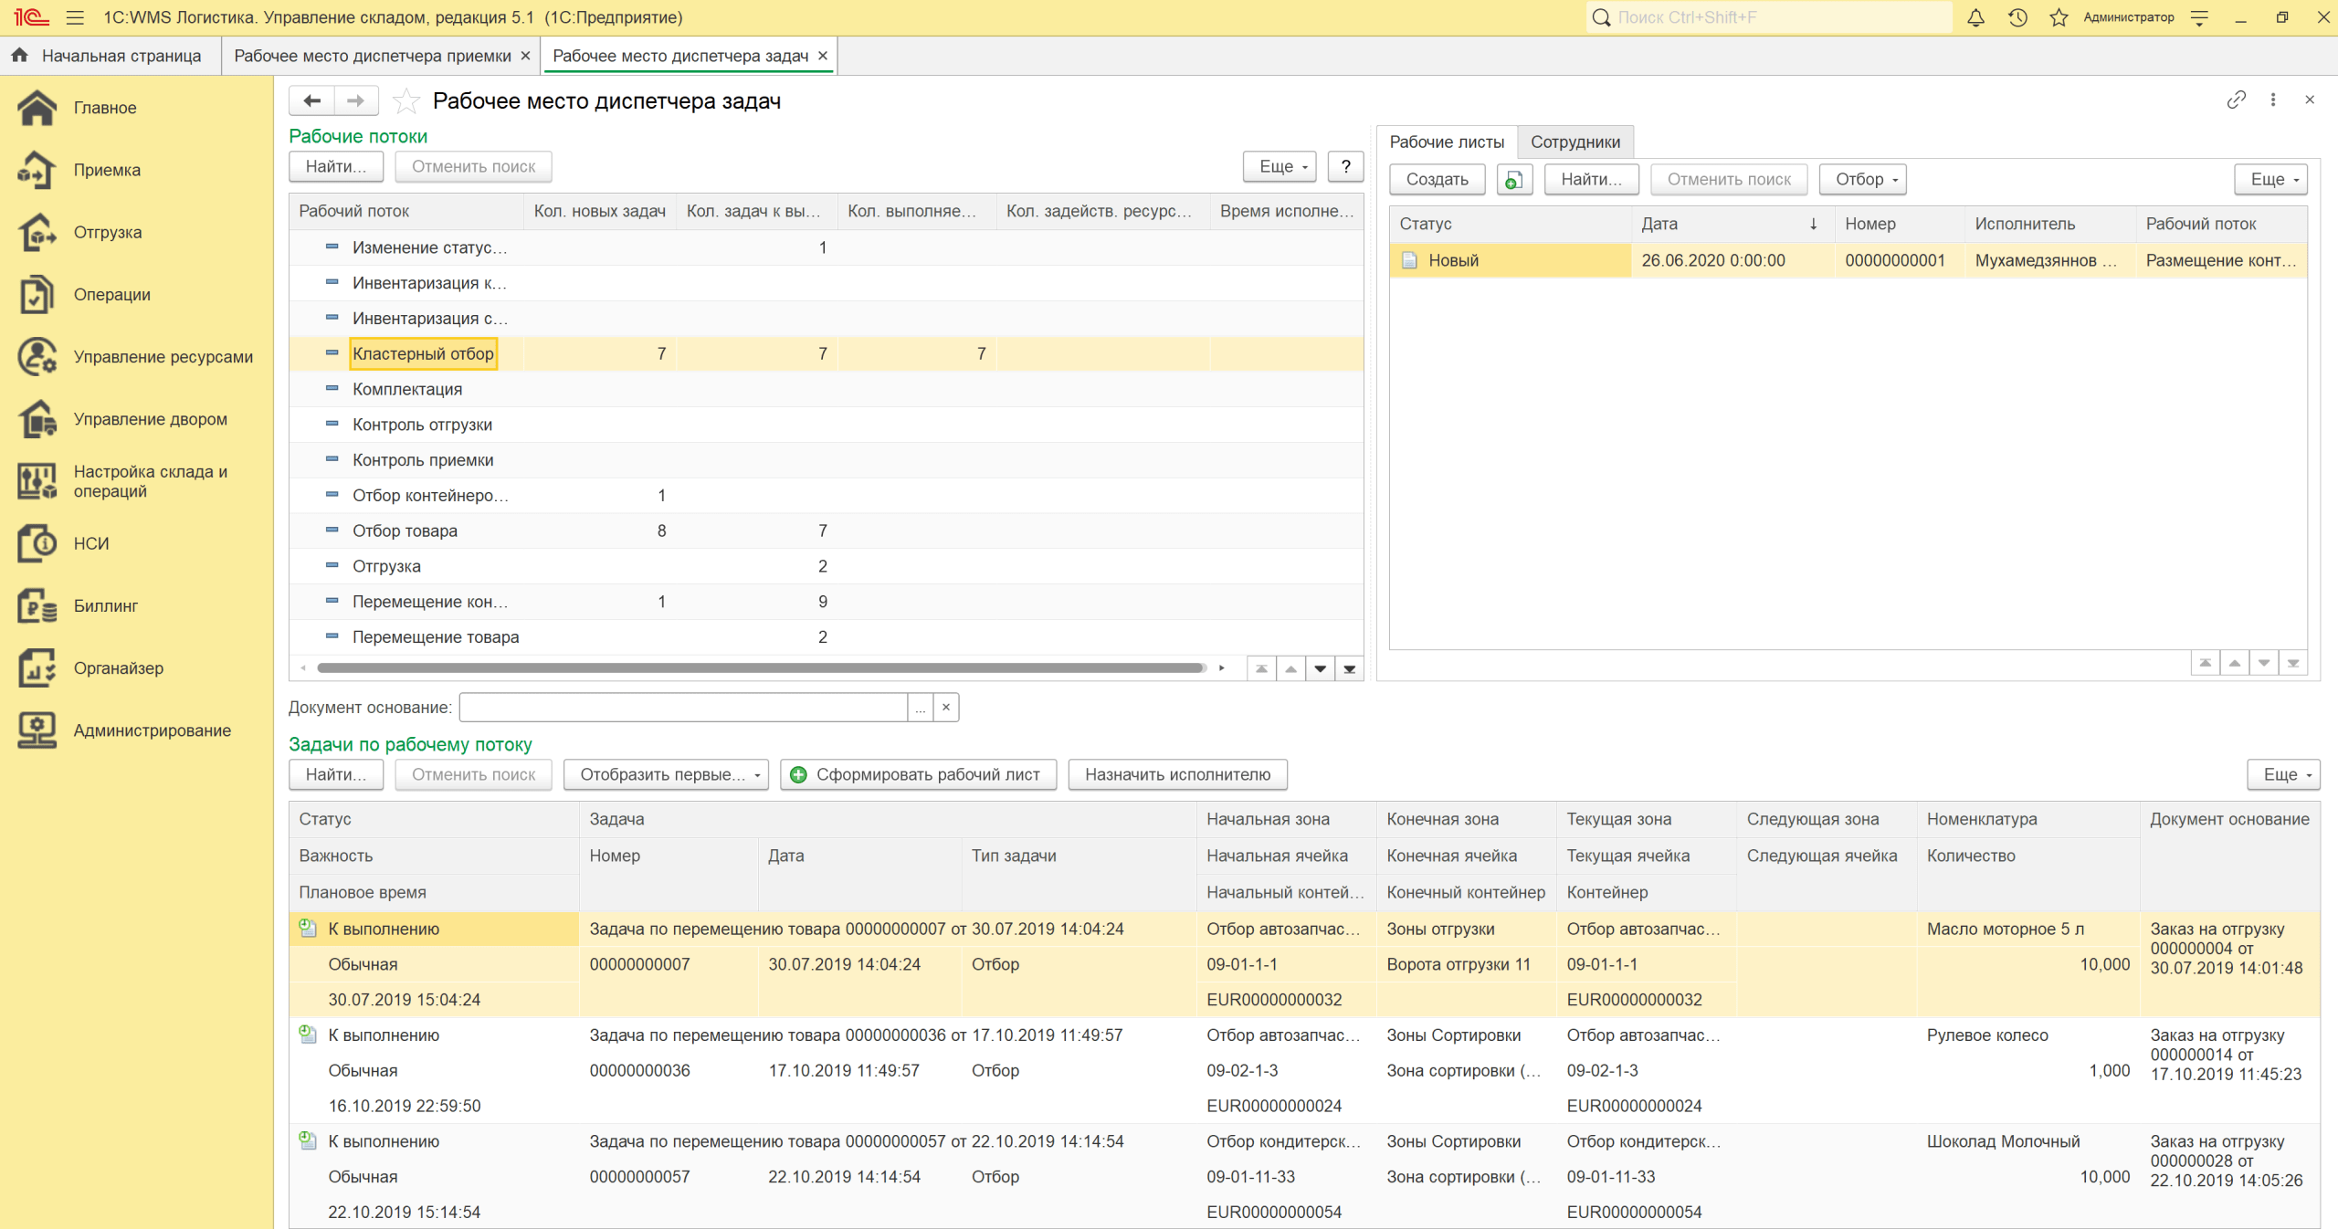The height and width of the screenshot is (1229, 2338).
Task: Open Управление двором sidebar section
Action: pyautogui.click(x=150, y=419)
